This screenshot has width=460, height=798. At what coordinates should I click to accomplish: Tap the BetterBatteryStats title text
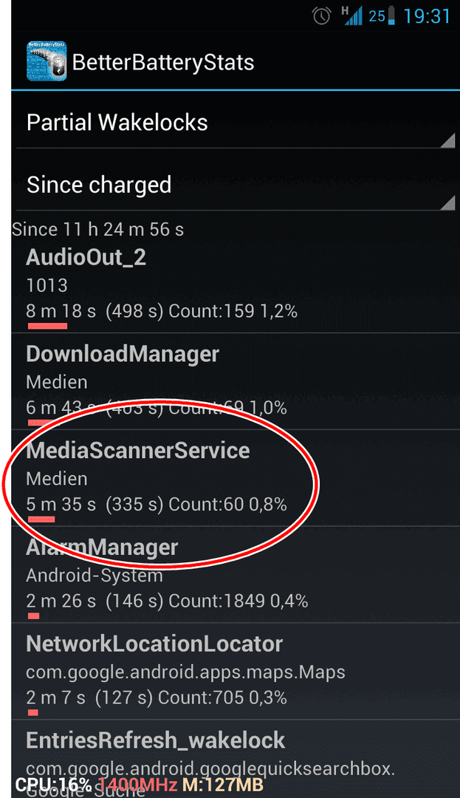click(162, 63)
